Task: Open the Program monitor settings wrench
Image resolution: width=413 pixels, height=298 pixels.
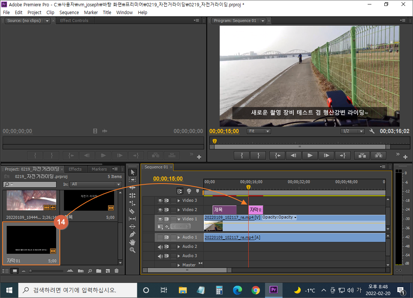Action: pos(372,131)
